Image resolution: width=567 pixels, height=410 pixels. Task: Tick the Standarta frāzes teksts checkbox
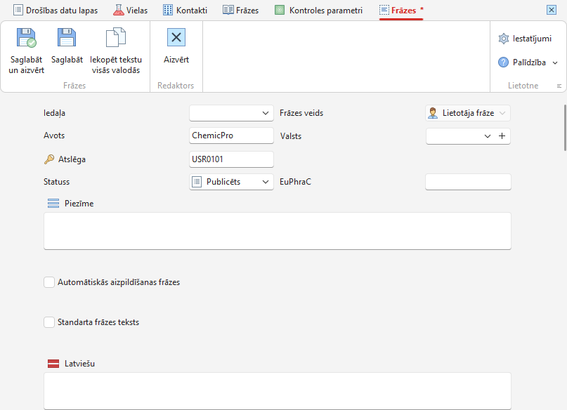pos(49,322)
